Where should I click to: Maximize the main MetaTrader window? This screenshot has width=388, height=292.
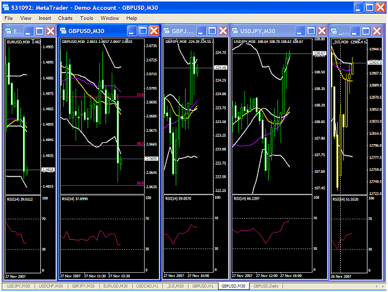370,7
